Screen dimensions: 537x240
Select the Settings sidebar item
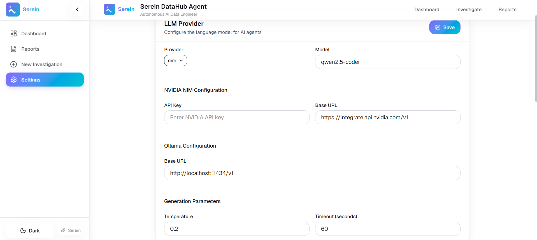pos(45,80)
